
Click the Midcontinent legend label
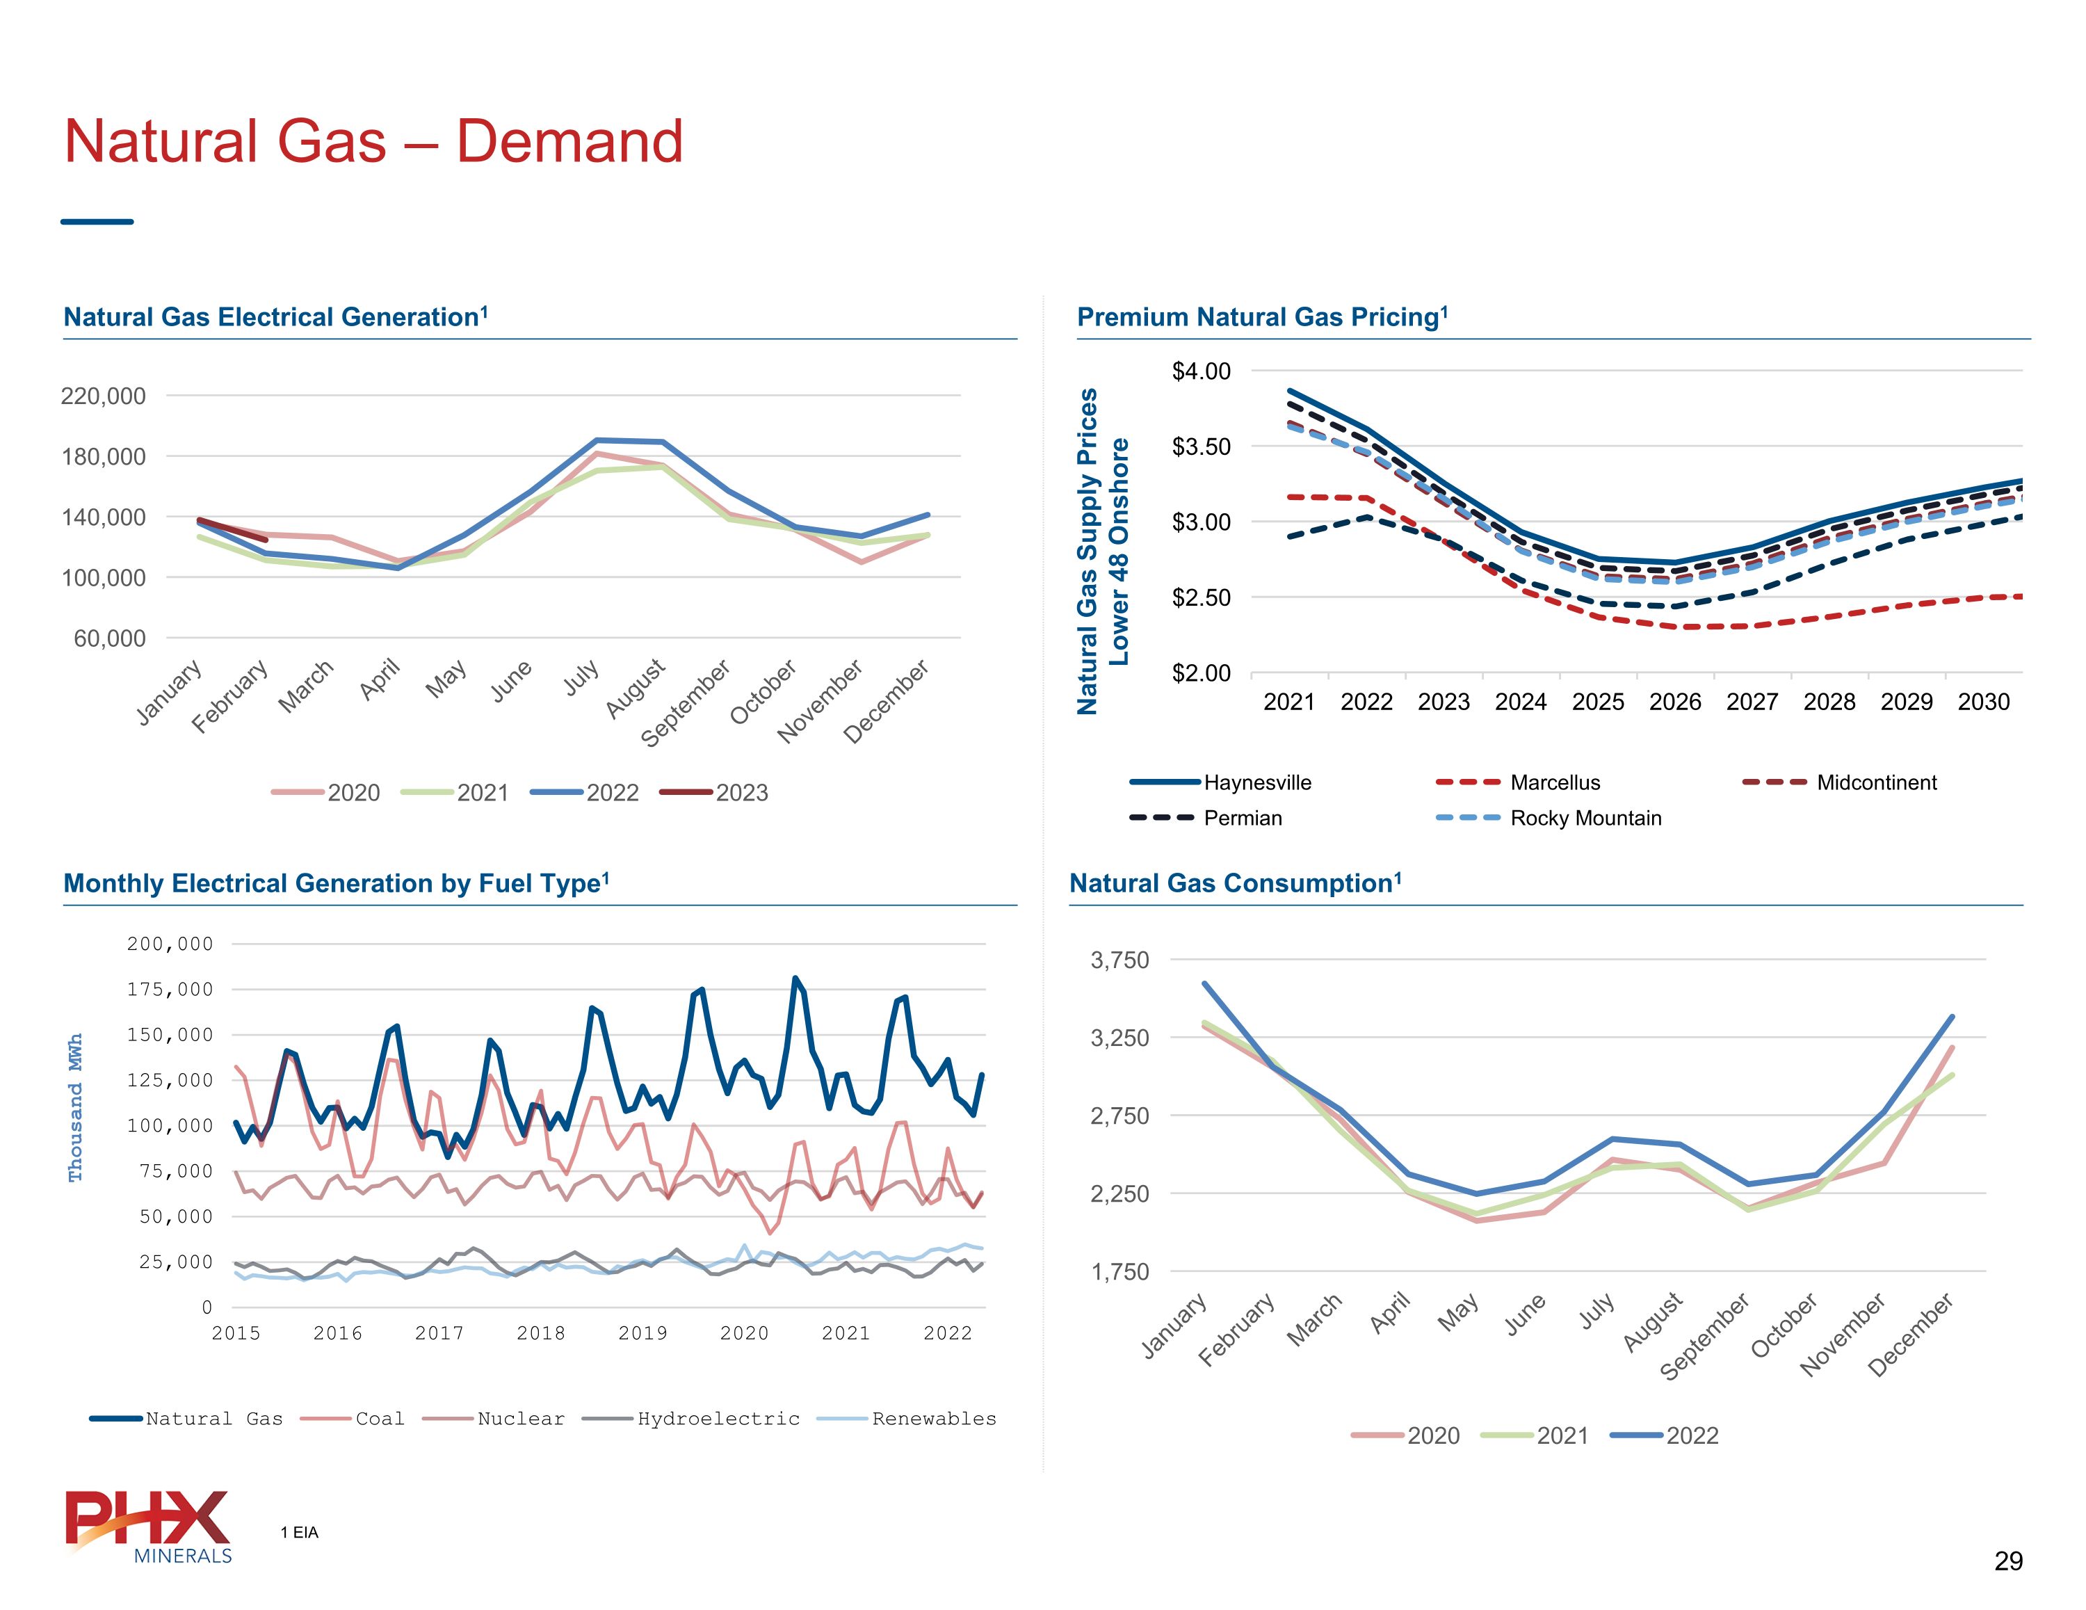click(x=1876, y=782)
